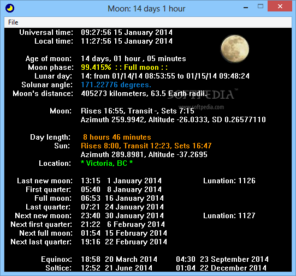Select the Age of moon value
Viewport: 296px width, 276px height.
(x=133, y=58)
